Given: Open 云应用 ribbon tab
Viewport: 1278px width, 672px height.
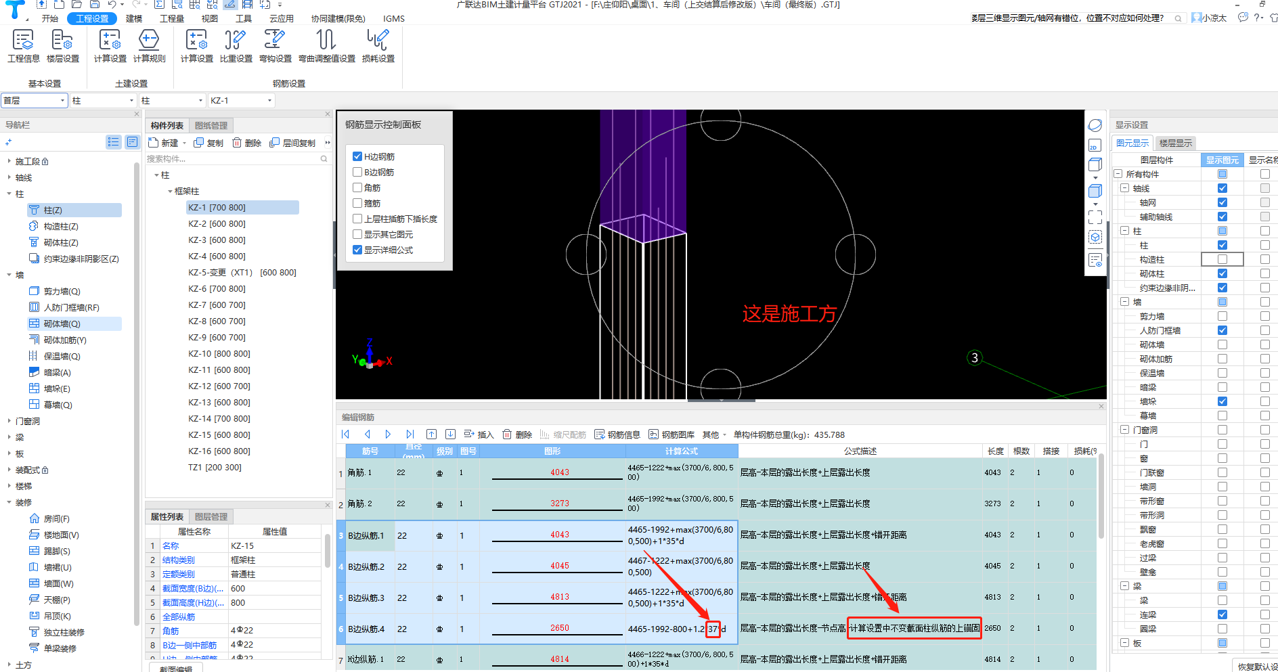Looking at the screenshot, I should [x=282, y=18].
